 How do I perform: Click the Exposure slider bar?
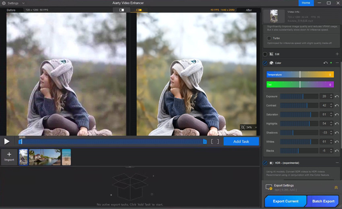pos(299,96)
